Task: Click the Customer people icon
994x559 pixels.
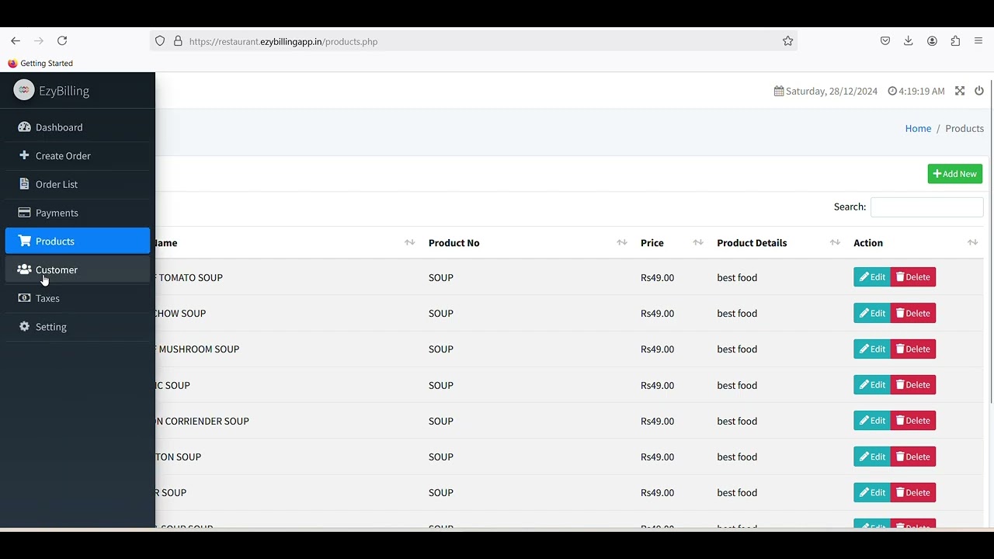Action: pos(24,269)
